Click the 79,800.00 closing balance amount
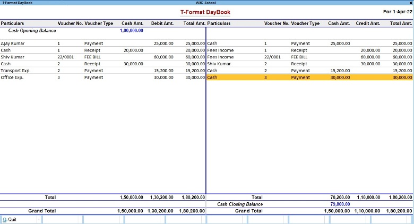Image resolution: width=414 pixels, height=224 pixels. tap(340, 204)
